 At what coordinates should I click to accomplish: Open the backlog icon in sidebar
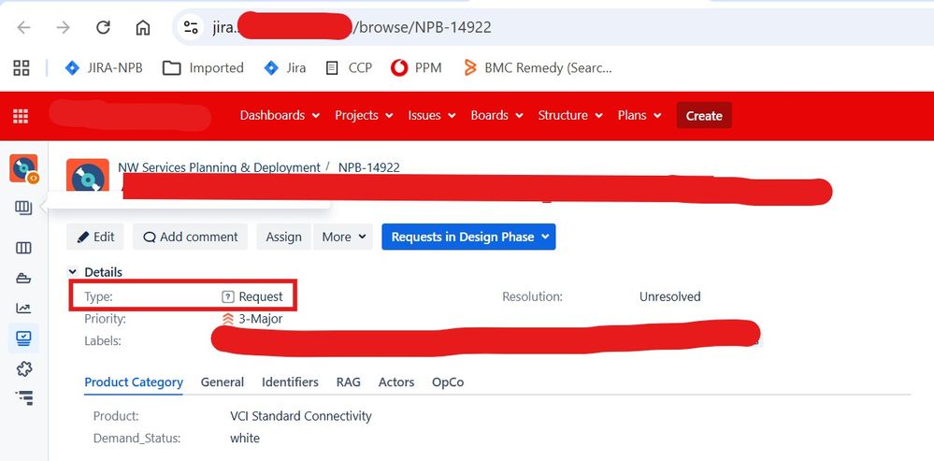[x=23, y=208]
